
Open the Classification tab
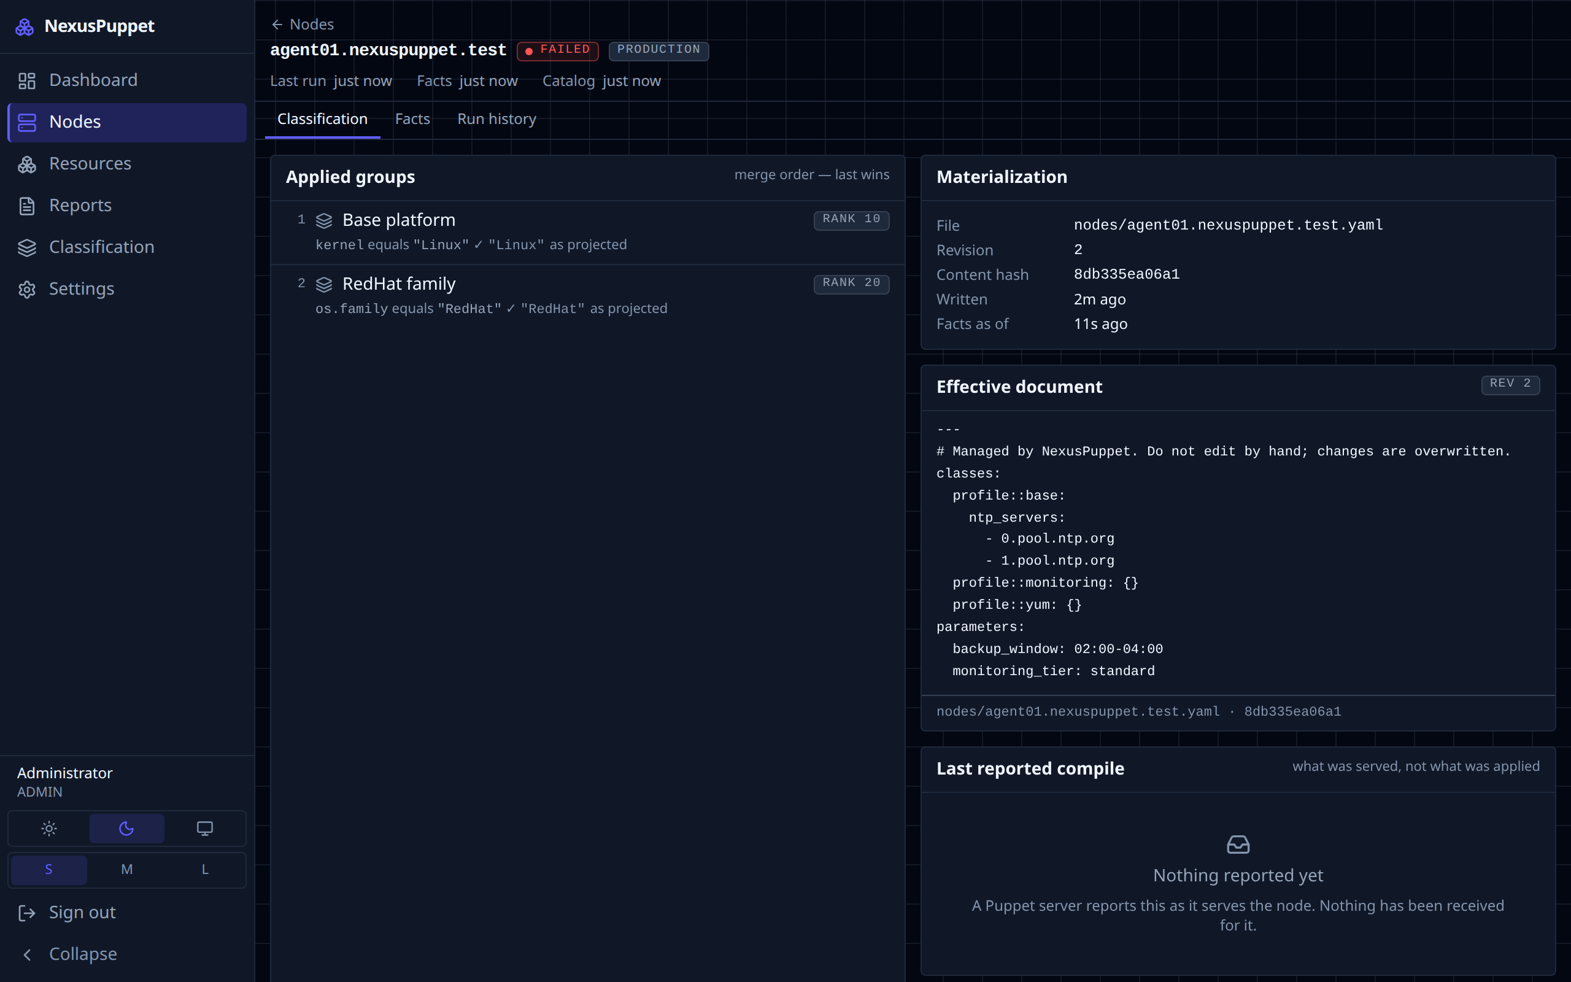click(323, 120)
